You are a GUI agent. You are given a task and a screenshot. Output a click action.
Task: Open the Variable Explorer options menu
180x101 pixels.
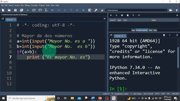[177, 15]
